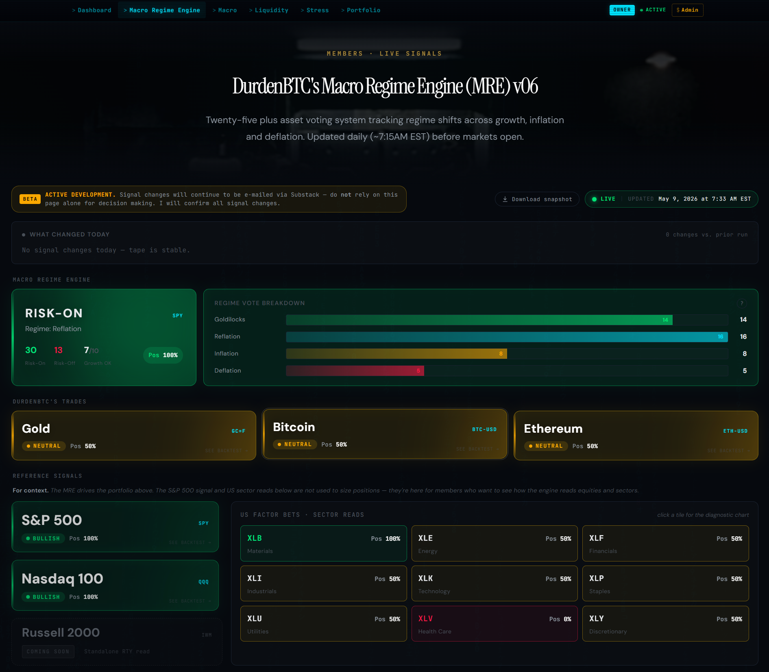Screen dimensions: 769x672
Task: Click the download arrow icon
Action: point(505,199)
